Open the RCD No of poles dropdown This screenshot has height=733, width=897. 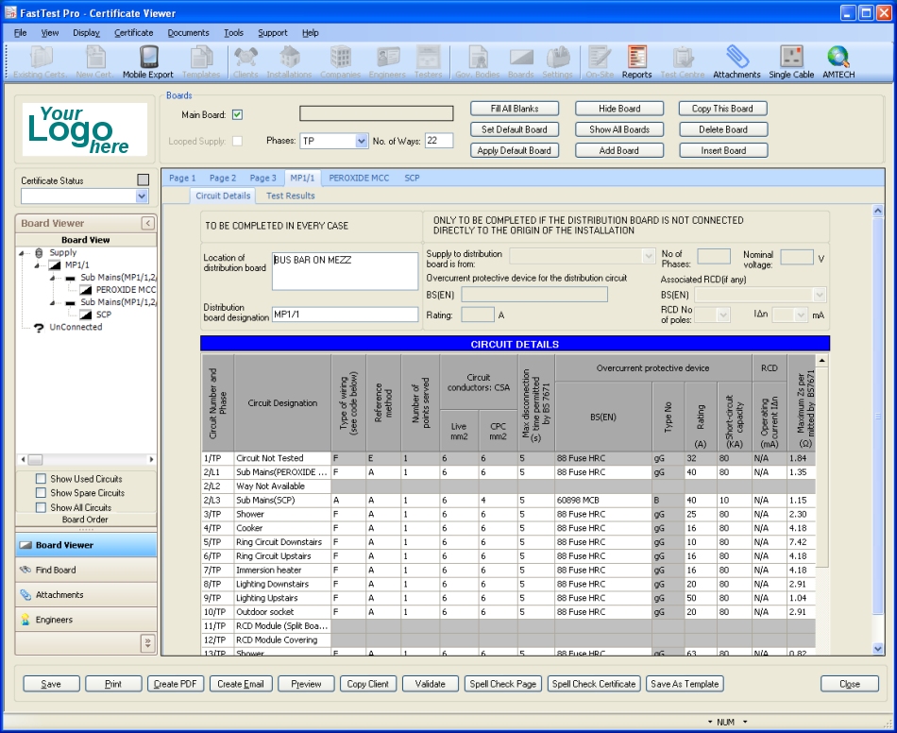[723, 315]
